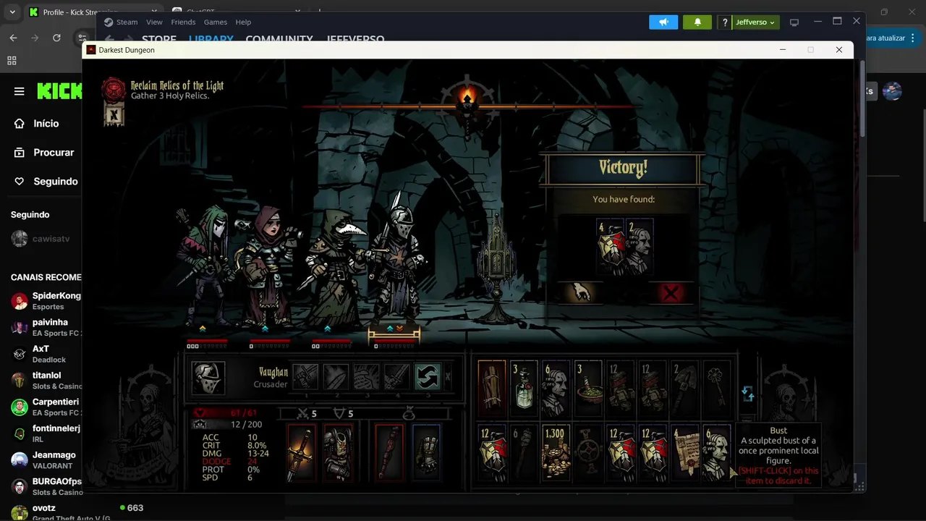Select the shovel in inventory
The width and height of the screenshot is (926, 521).
point(684,389)
